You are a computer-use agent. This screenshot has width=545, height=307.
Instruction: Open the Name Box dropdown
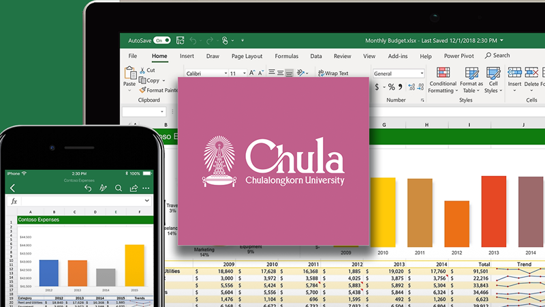click(162, 112)
